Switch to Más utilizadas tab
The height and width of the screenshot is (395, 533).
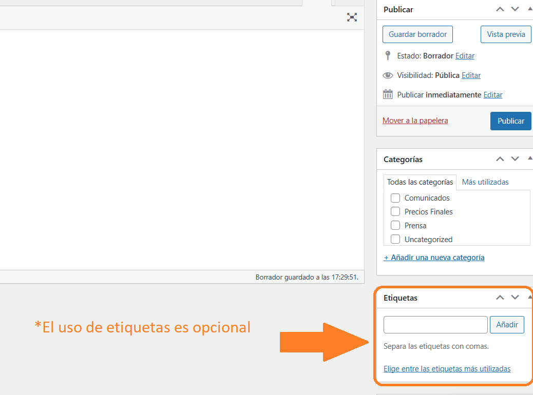click(485, 182)
